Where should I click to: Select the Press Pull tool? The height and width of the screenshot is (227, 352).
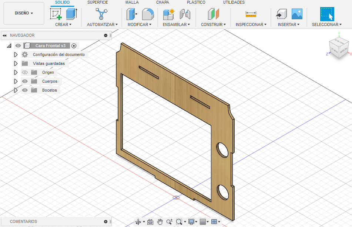pos(132,14)
